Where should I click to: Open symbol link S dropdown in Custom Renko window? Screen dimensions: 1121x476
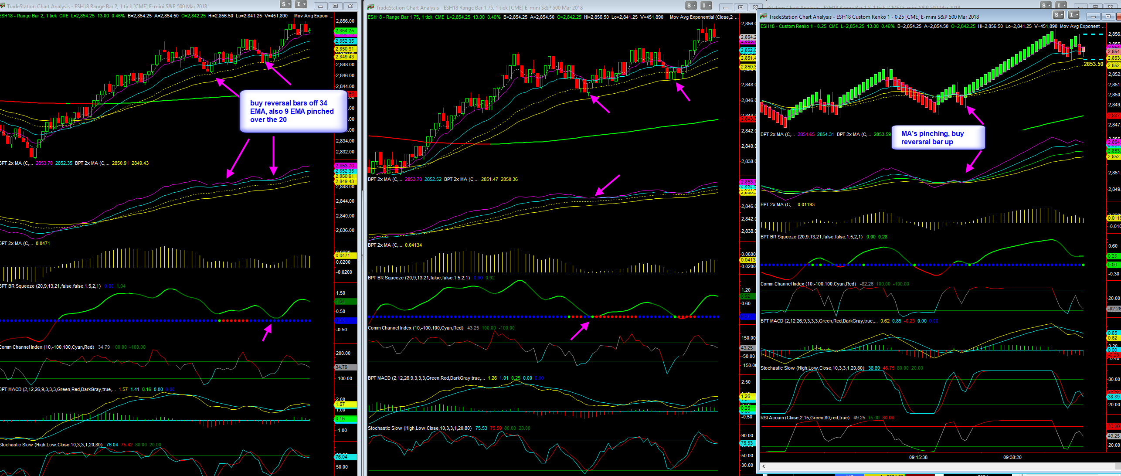coord(1058,15)
